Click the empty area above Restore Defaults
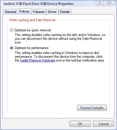 click(58, 83)
